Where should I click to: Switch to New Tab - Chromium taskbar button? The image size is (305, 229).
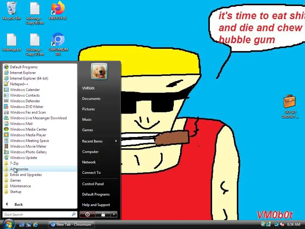click(x=71, y=225)
